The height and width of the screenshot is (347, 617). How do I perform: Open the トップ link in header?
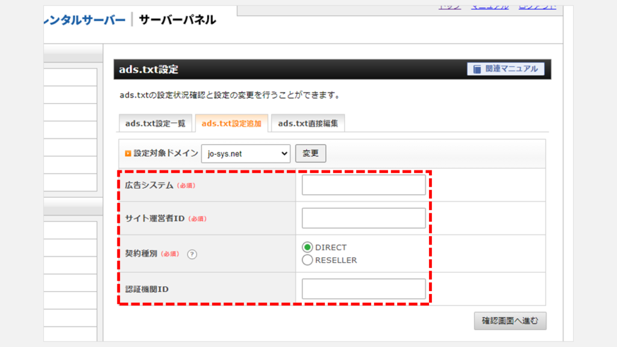pos(449,7)
